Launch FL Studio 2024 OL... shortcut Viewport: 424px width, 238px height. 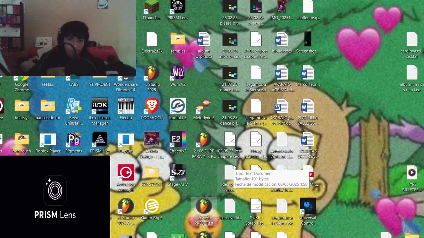(x=126, y=212)
